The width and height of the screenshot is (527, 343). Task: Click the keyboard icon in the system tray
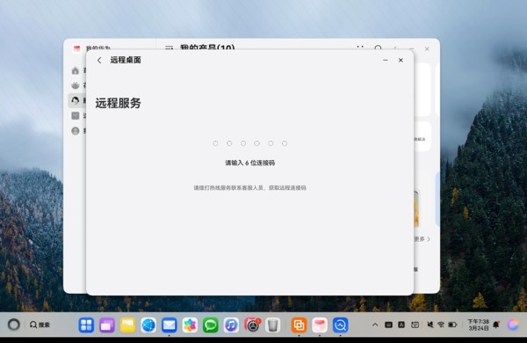(x=388, y=325)
